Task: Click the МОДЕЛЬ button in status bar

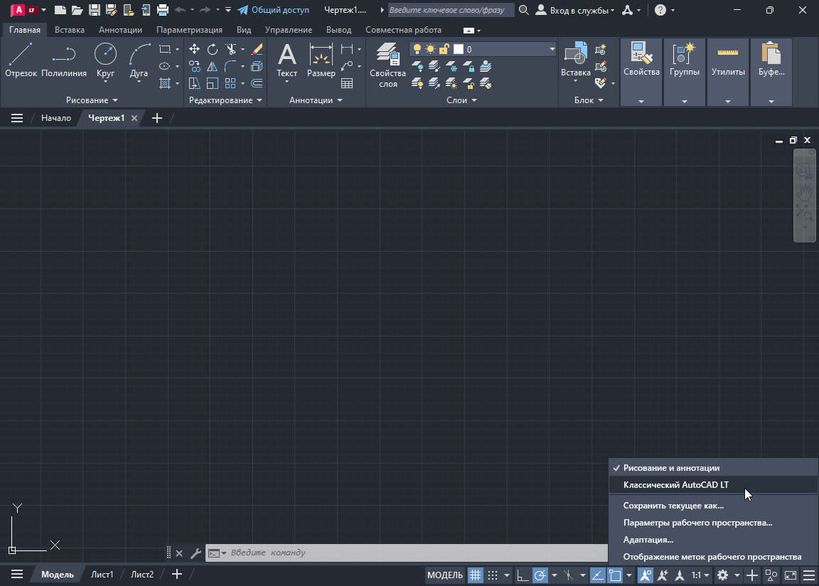Action: [x=445, y=575]
